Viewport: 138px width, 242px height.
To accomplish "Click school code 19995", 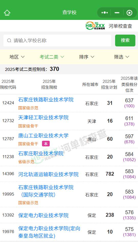I will (x=8, y=194).
